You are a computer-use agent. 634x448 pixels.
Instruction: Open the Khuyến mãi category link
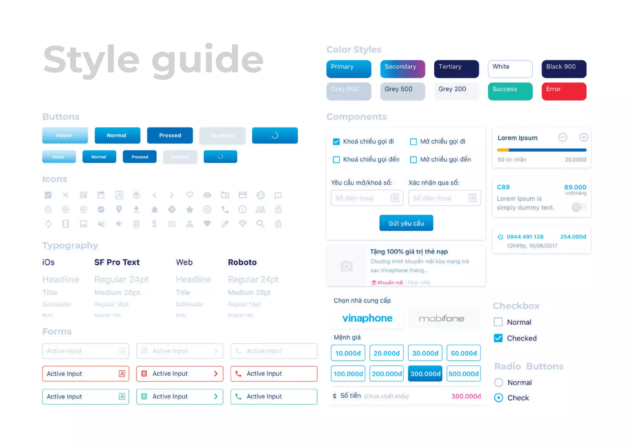point(387,282)
